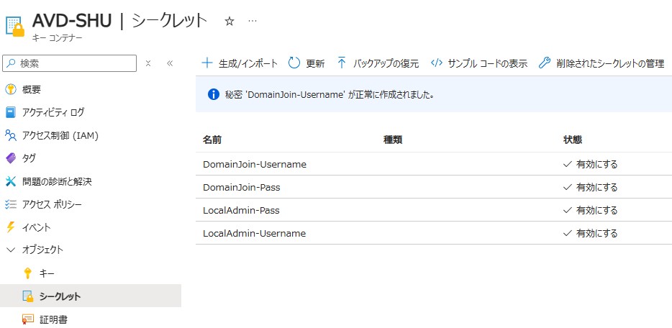Click the wrench icon for 削除されたシークレットの管理

[544, 63]
